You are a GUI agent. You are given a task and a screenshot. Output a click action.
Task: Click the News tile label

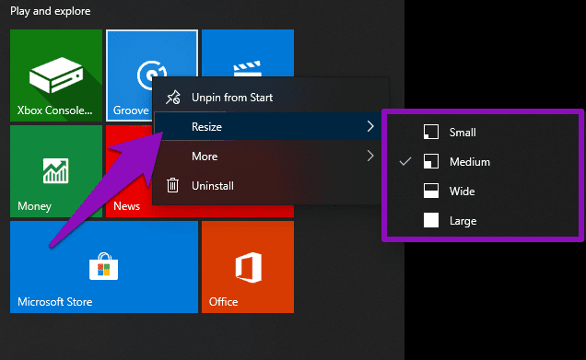tap(127, 206)
